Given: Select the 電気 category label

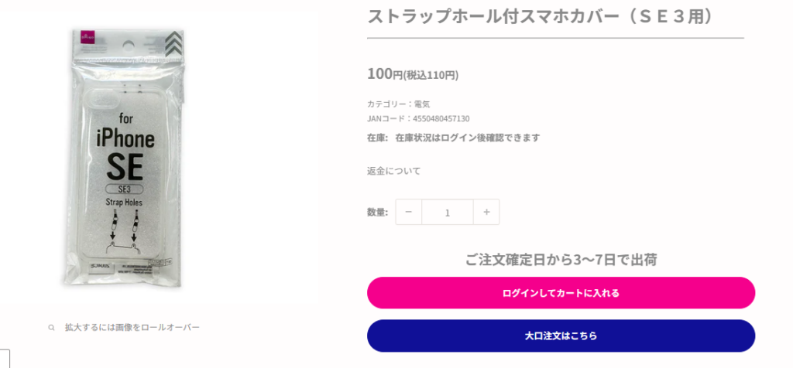Looking at the screenshot, I should (422, 104).
